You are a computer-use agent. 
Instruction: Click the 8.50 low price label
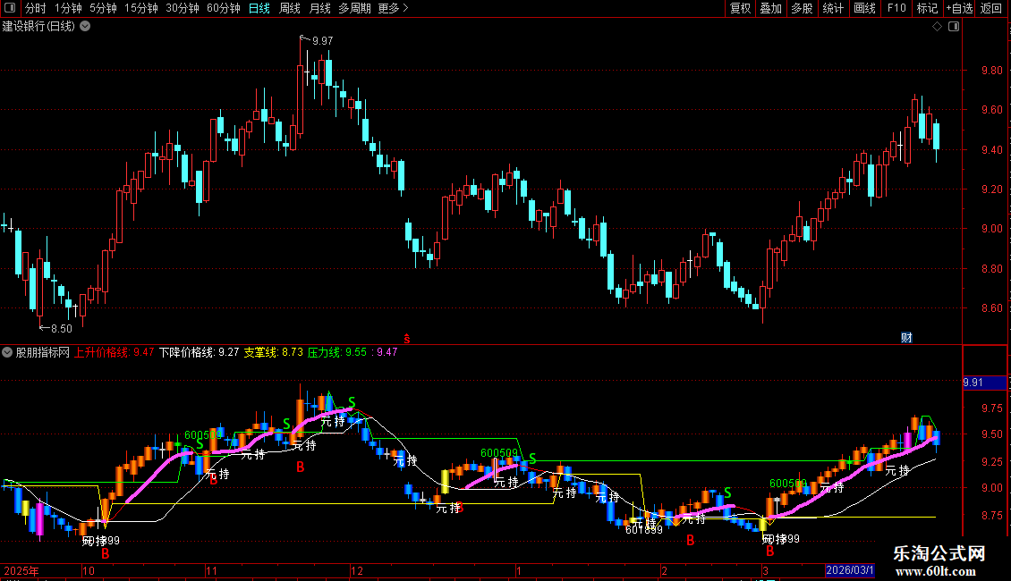(x=62, y=329)
